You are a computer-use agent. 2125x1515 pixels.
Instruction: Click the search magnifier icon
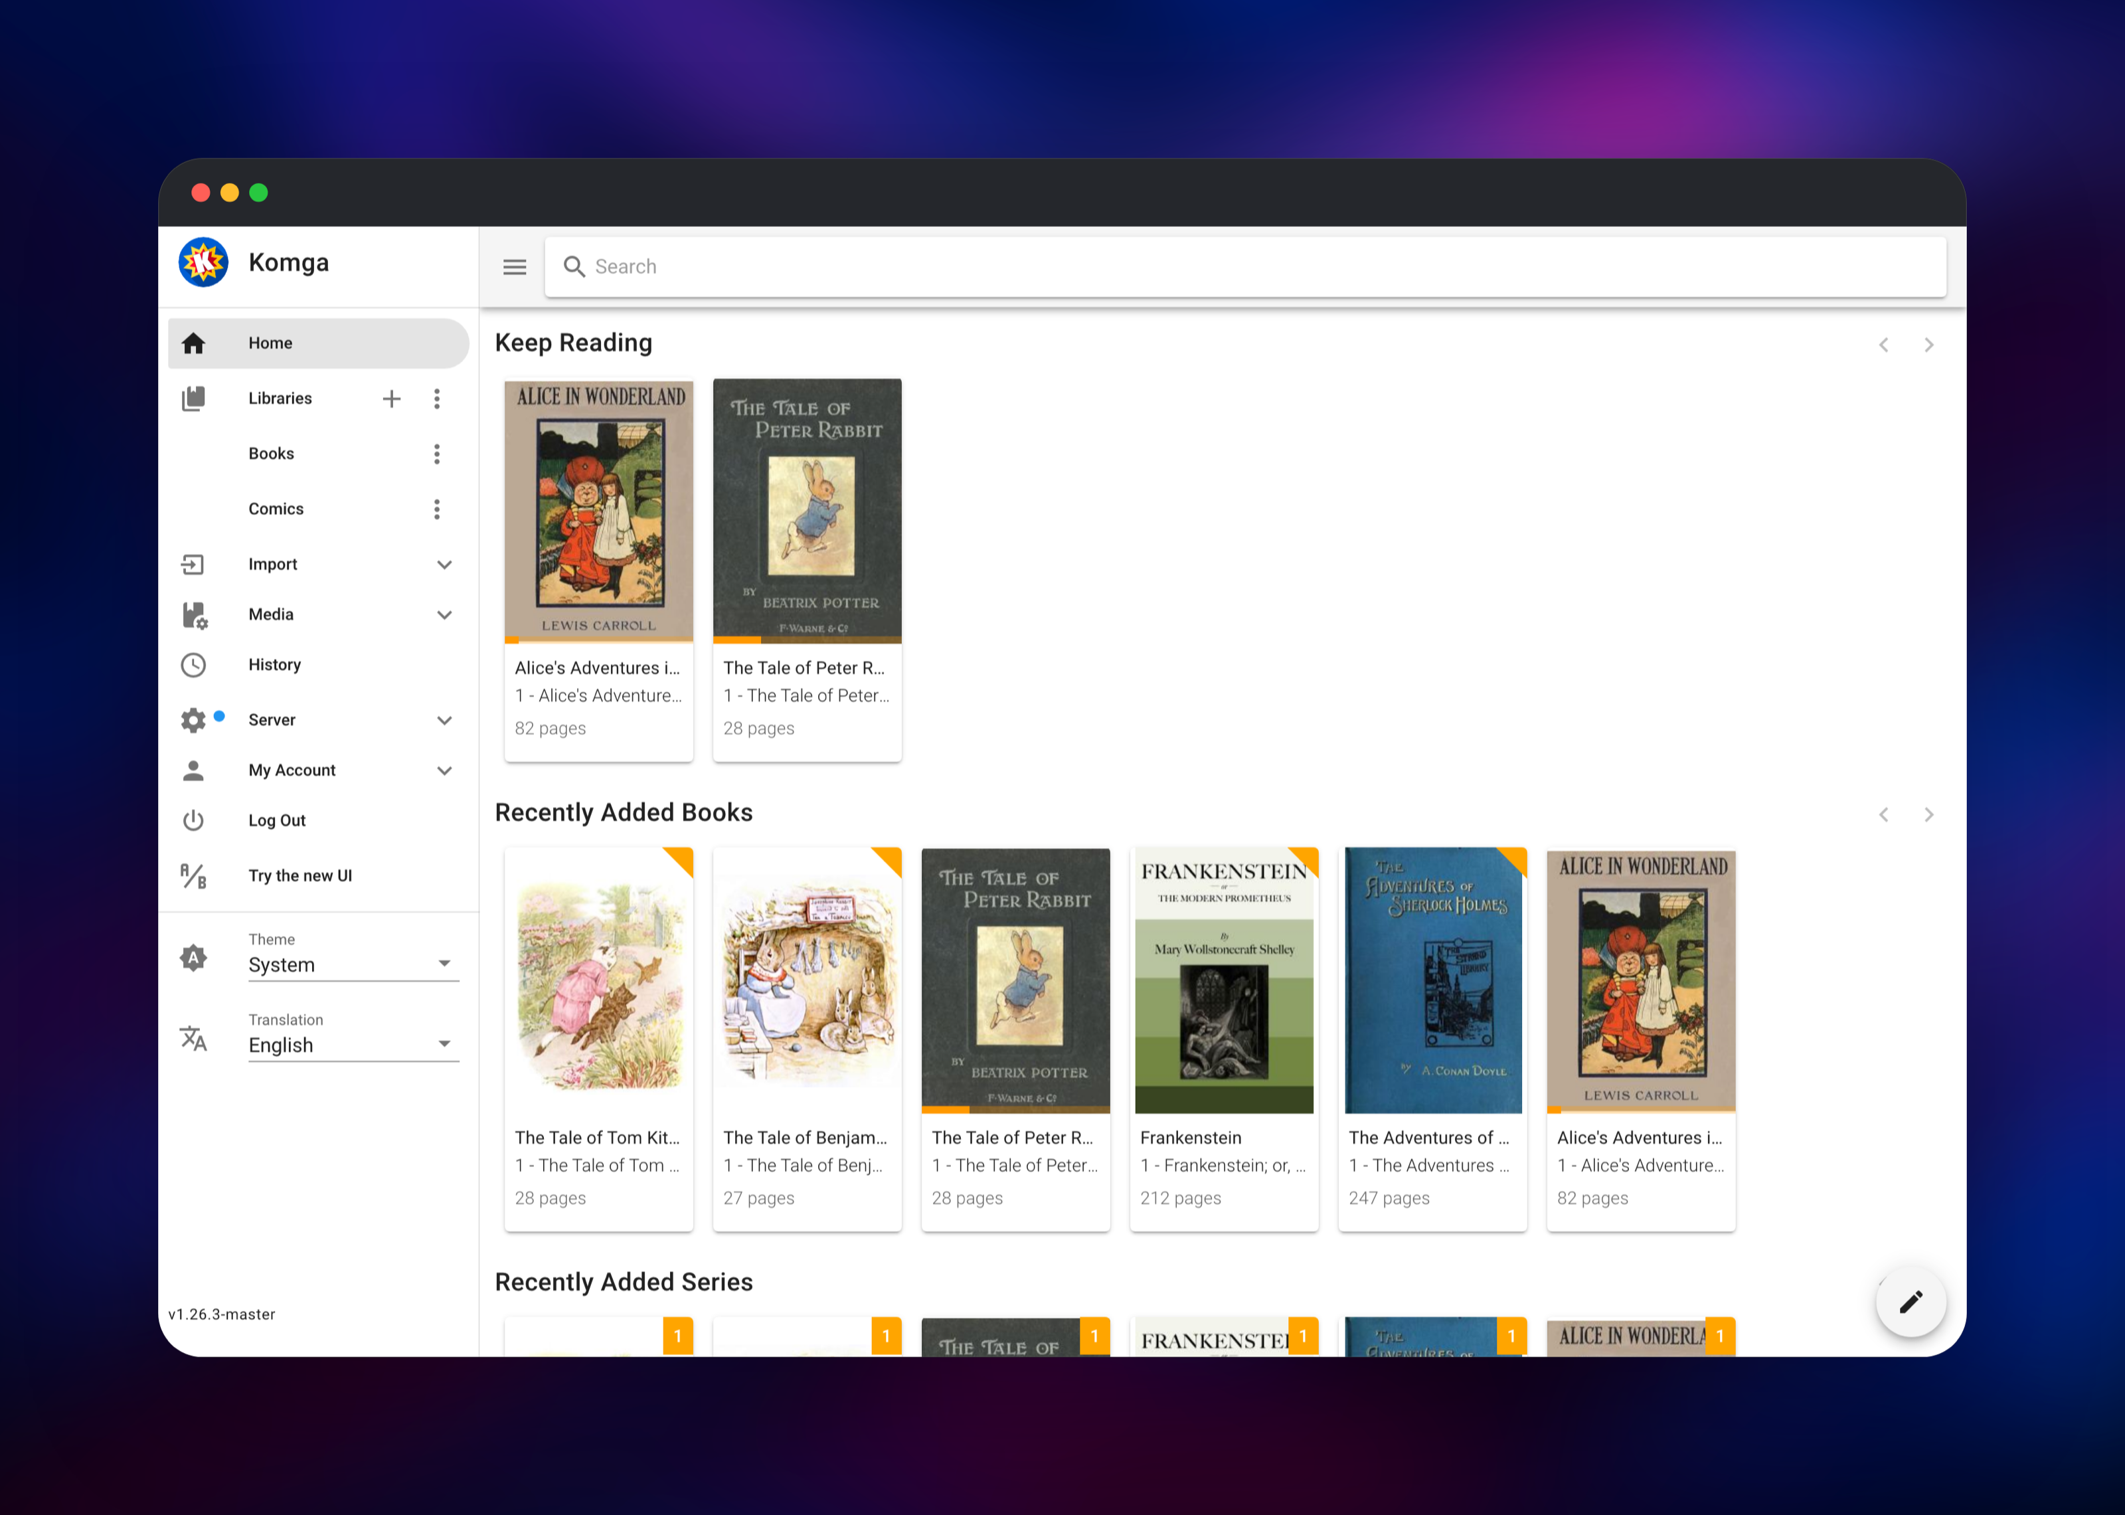pos(574,267)
